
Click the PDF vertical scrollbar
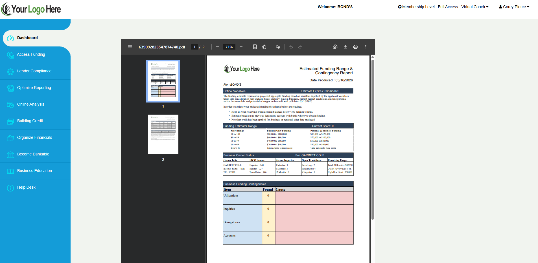(373, 139)
